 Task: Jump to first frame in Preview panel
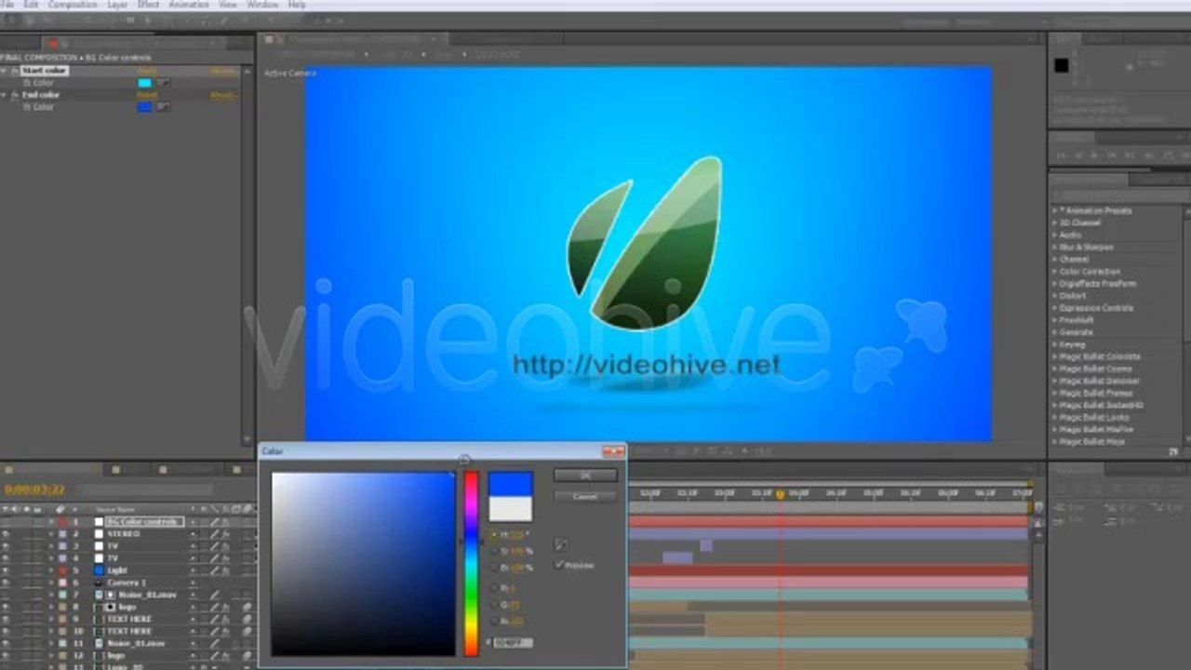pos(1064,155)
